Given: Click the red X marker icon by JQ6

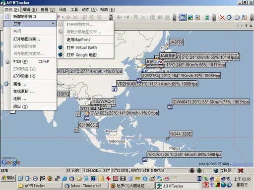Looking at the screenshot, I should 161,62.
